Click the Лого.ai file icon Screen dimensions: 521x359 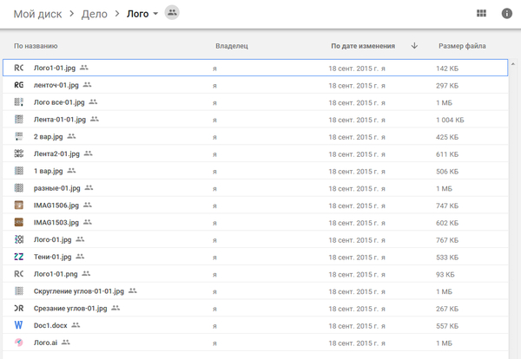pyautogui.click(x=19, y=343)
